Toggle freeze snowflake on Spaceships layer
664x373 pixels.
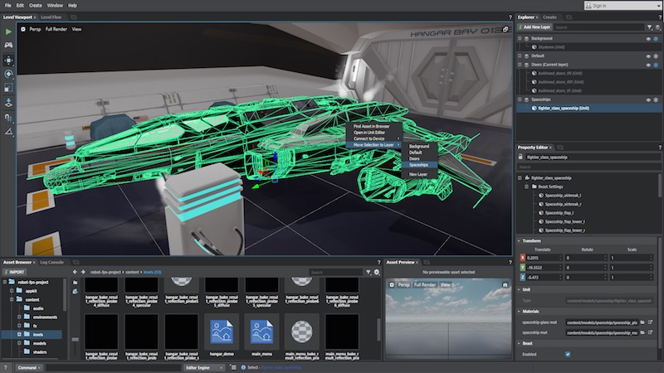coord(656,99)
